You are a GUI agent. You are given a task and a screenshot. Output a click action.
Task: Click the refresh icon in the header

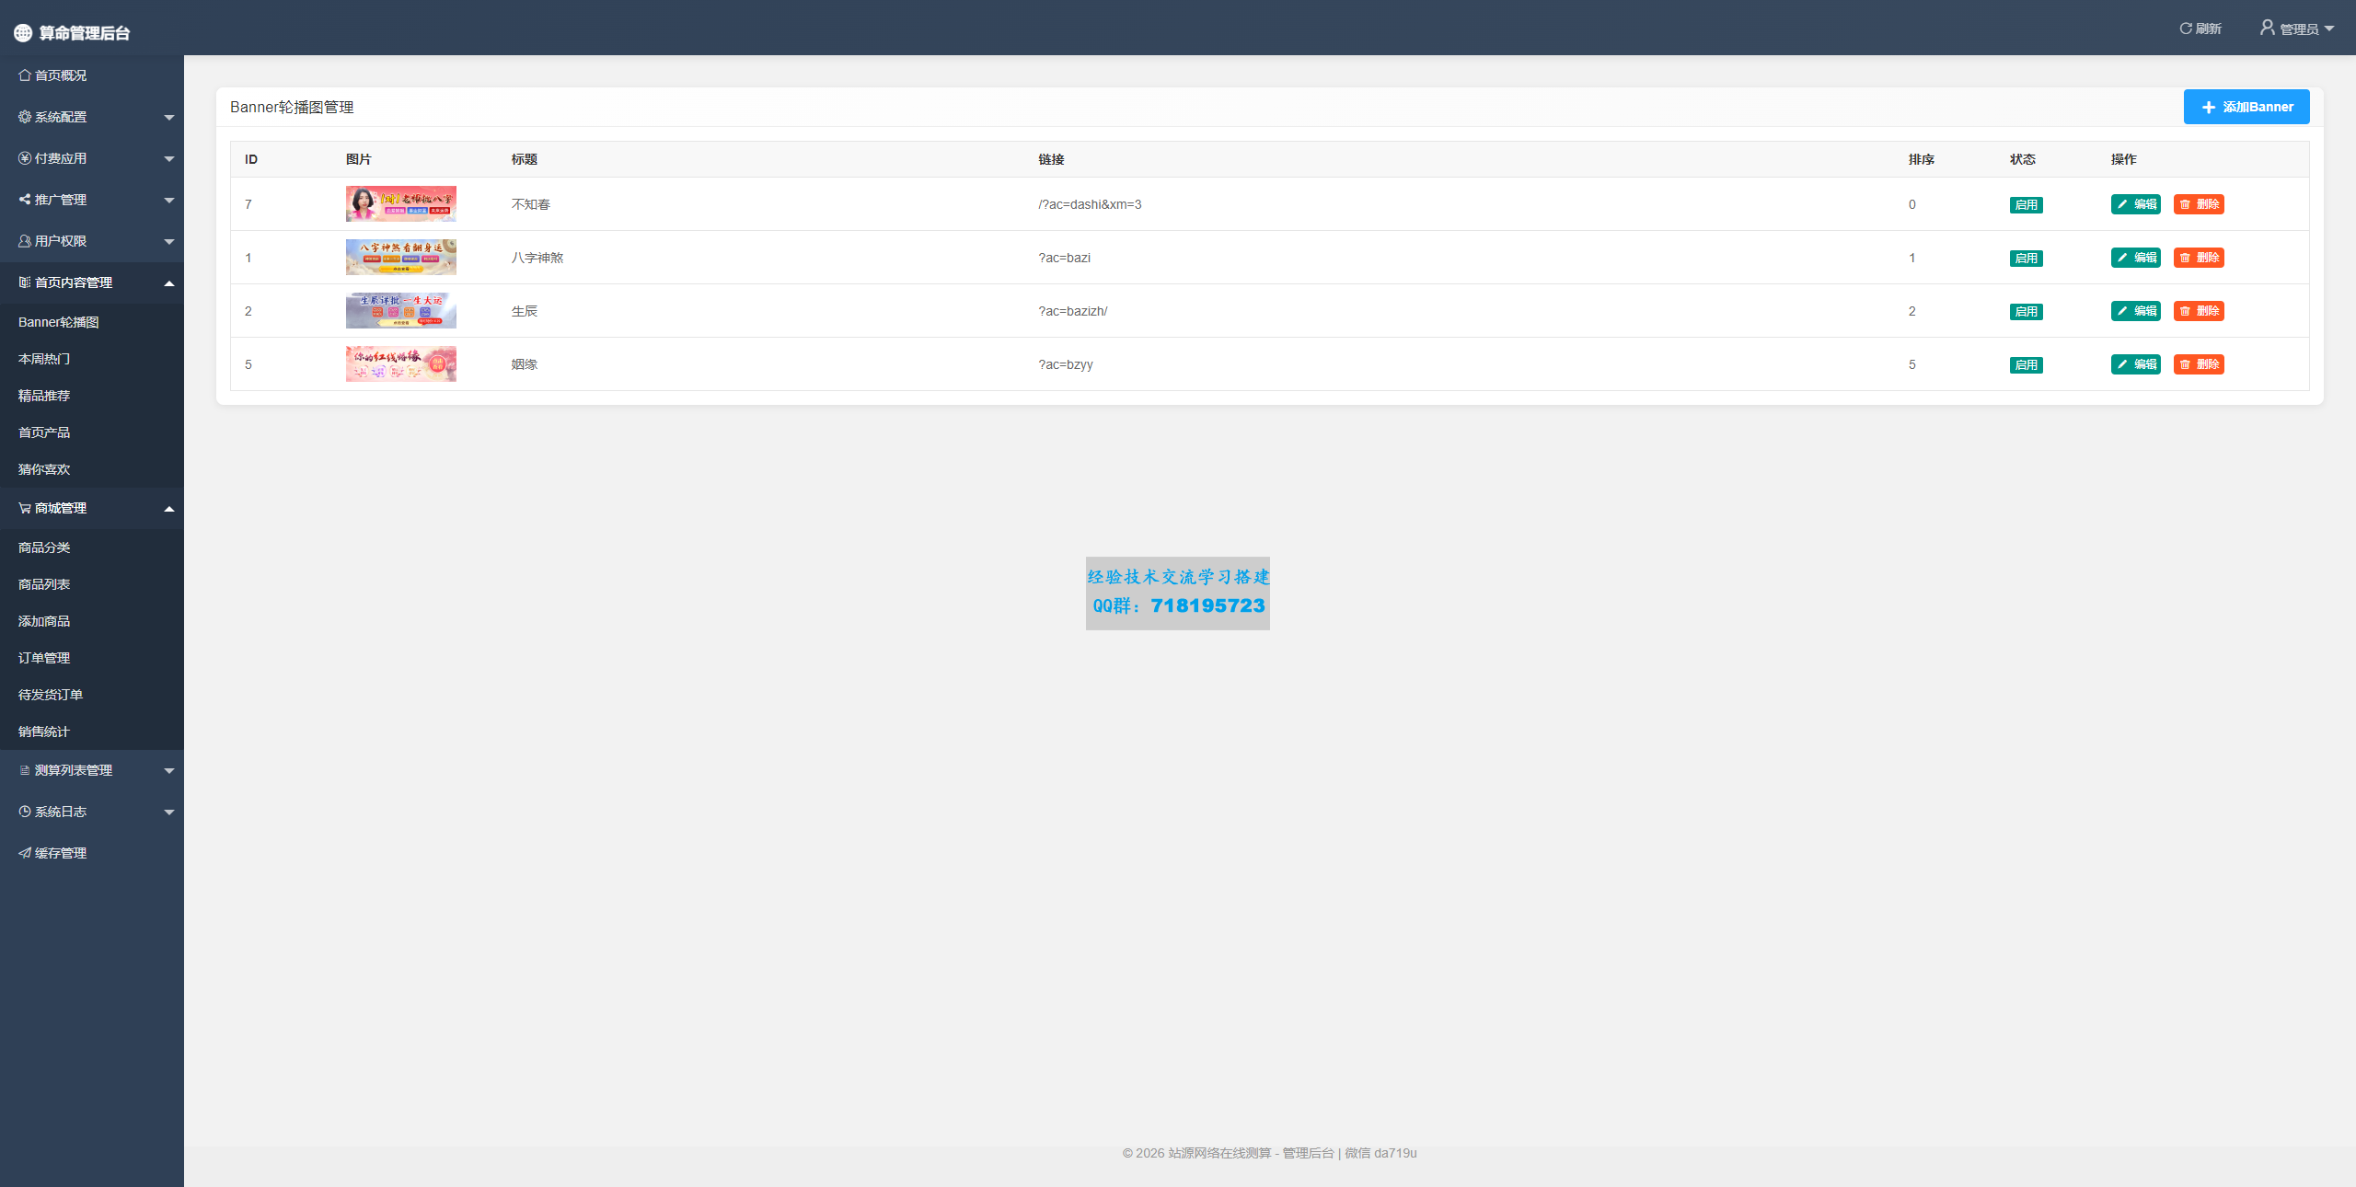2185,29
